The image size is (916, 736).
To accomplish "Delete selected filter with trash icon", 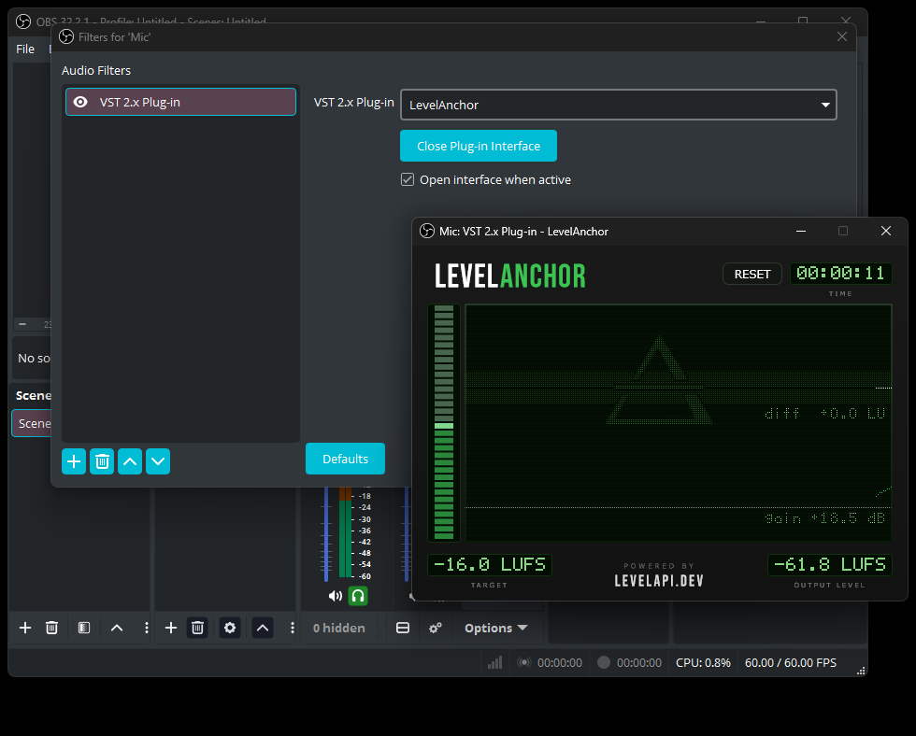I will 102,461.
